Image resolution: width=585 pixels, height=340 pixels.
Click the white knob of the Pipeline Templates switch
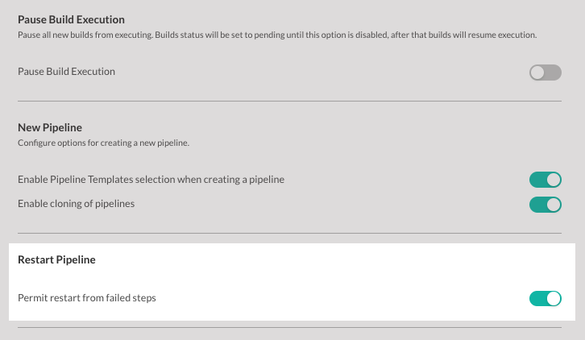tap(554, 180)
